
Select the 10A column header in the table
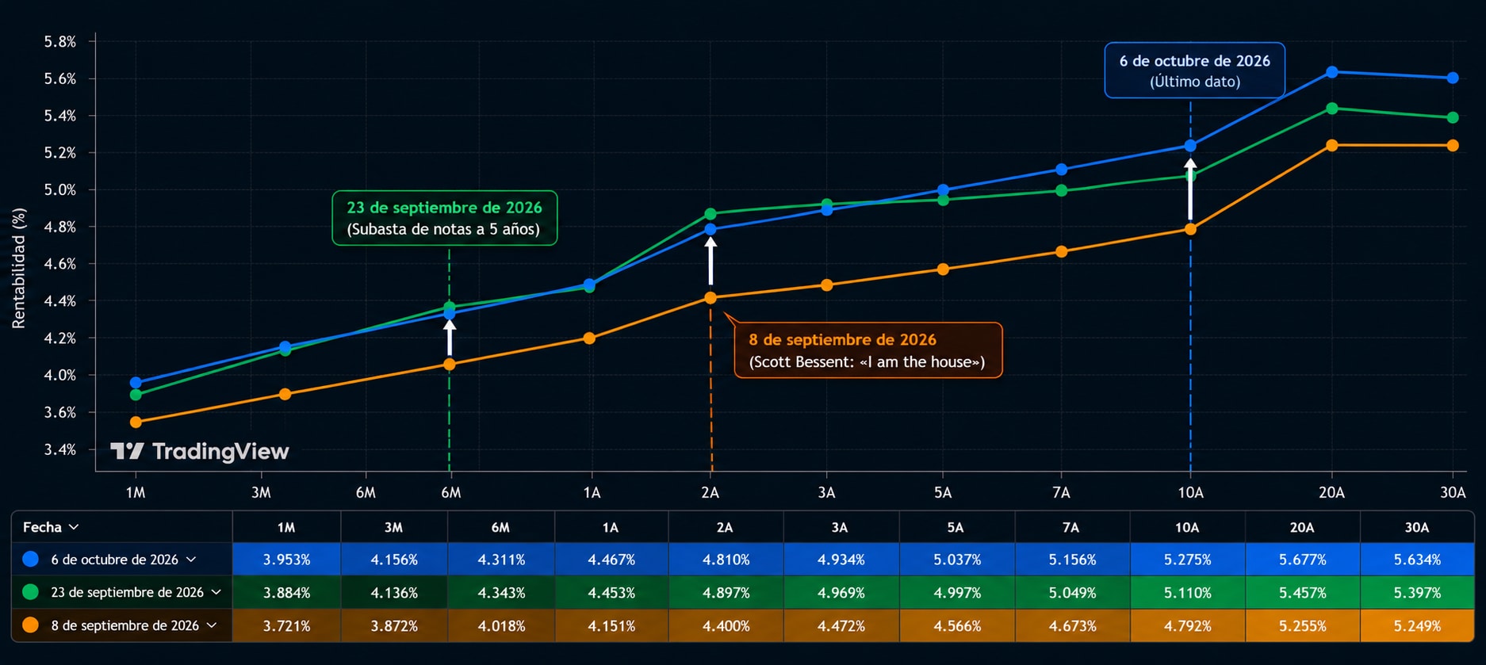pos(1187,527)
